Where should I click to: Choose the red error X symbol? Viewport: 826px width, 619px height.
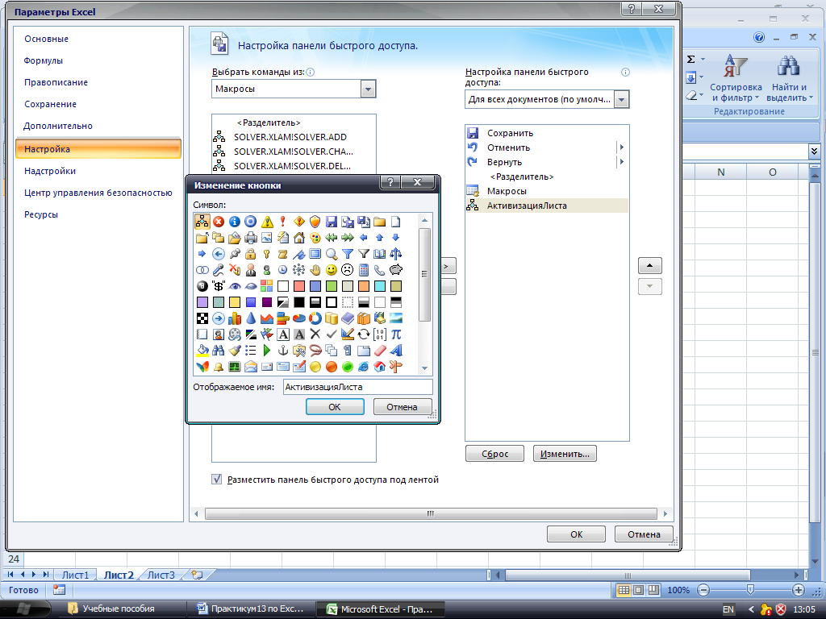[219, 222]
